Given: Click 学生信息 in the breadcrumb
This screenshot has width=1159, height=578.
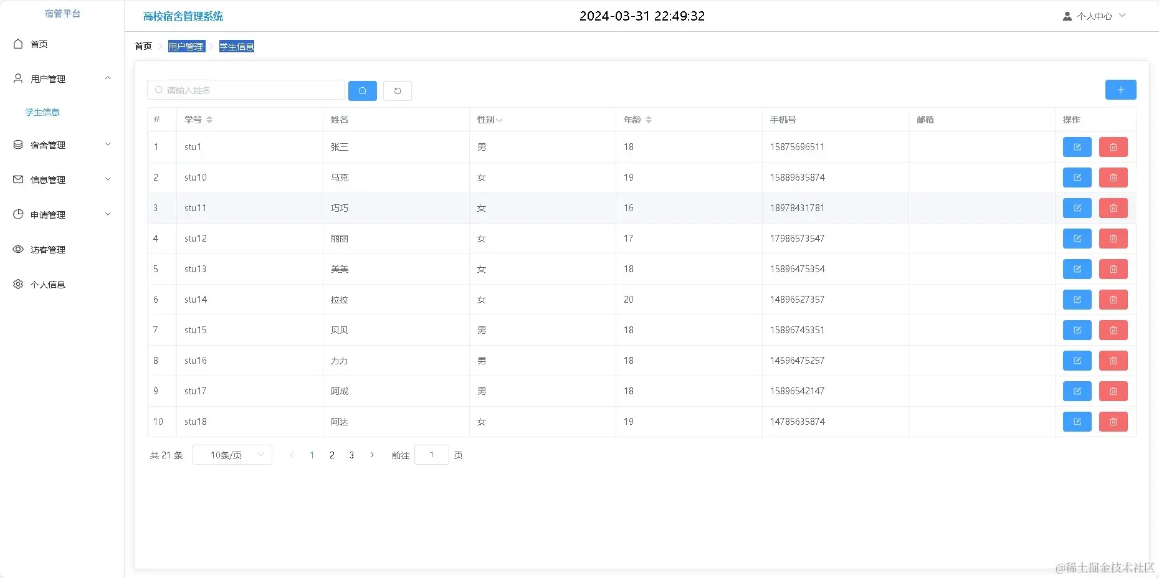Looking at the screenshot, I should click(237, 47).
